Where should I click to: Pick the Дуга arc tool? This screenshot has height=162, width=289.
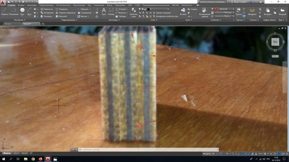[30, 11]
